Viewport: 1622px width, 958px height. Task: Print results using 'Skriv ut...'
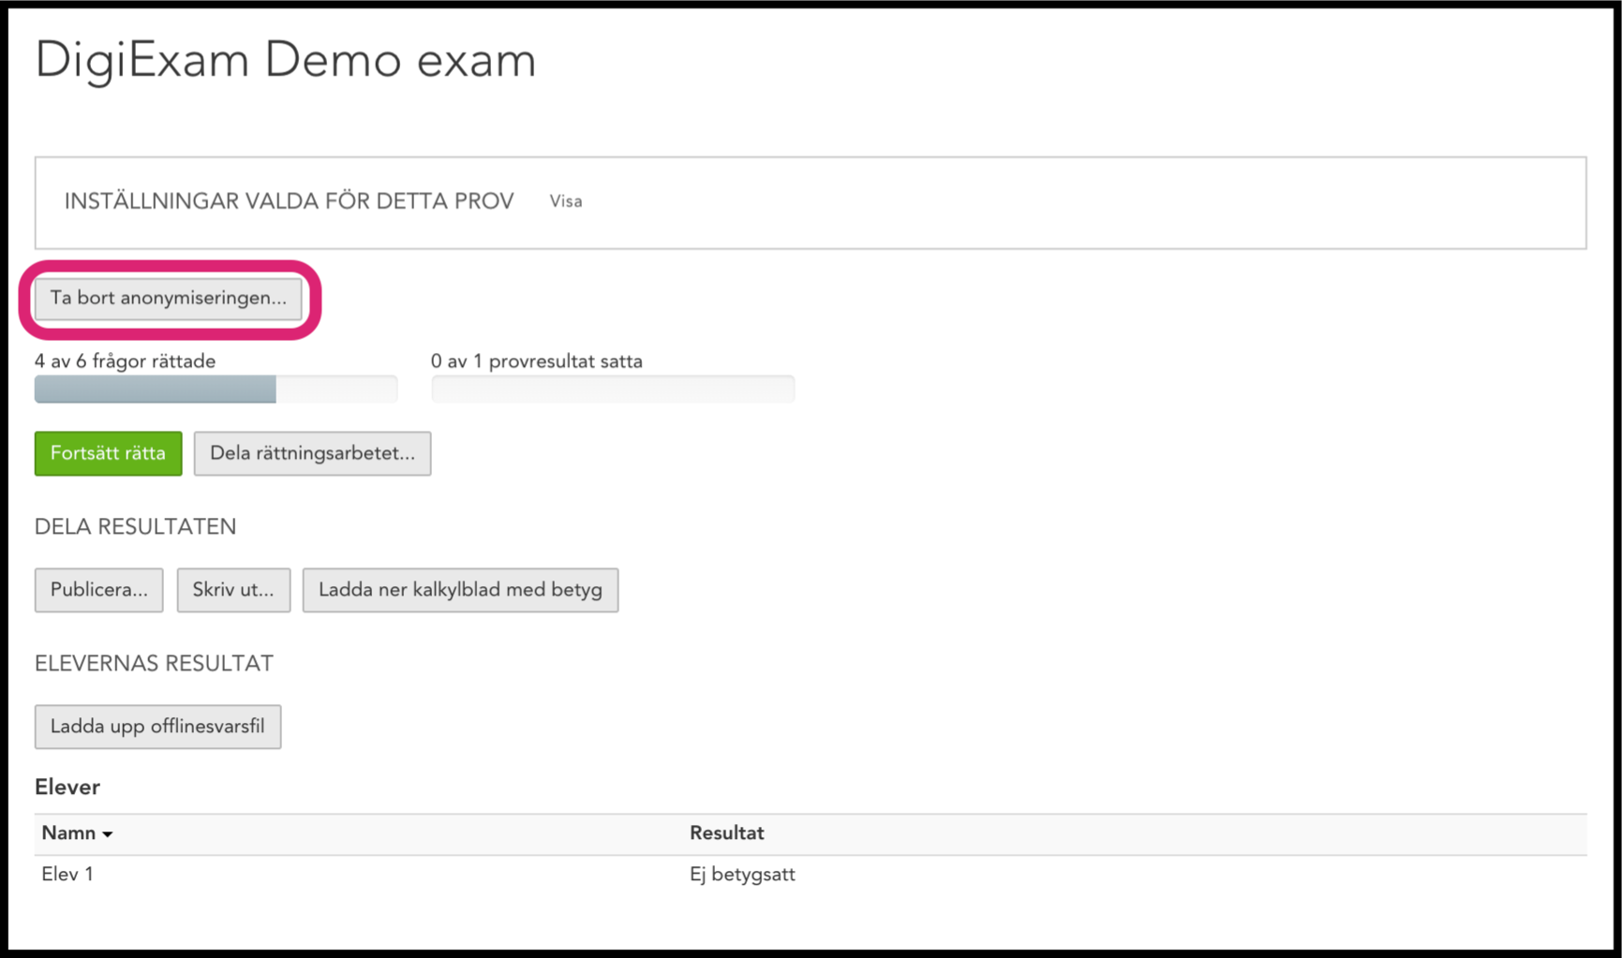tap(233, 590)
